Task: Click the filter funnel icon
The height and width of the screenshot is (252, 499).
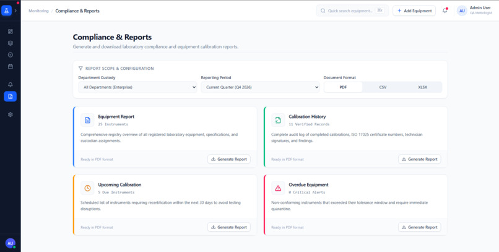Action: click(x=81, y=68)
